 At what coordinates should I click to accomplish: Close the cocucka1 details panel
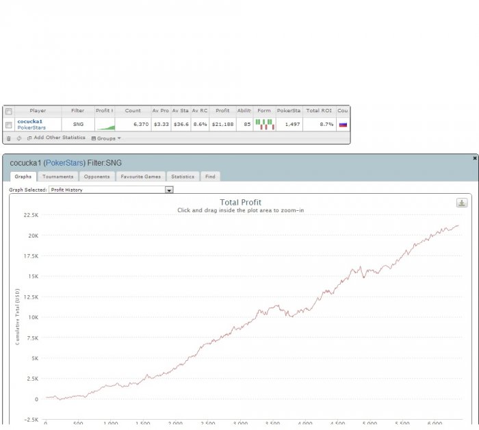[x=474, y=158]
